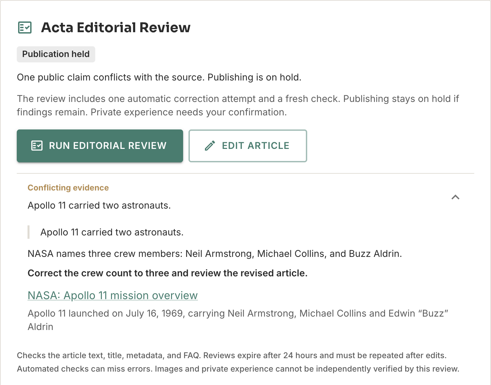This screenshot has height=385, width=491.
Task: Click the Acta Editorial Review heading
Action: (116, 27)
